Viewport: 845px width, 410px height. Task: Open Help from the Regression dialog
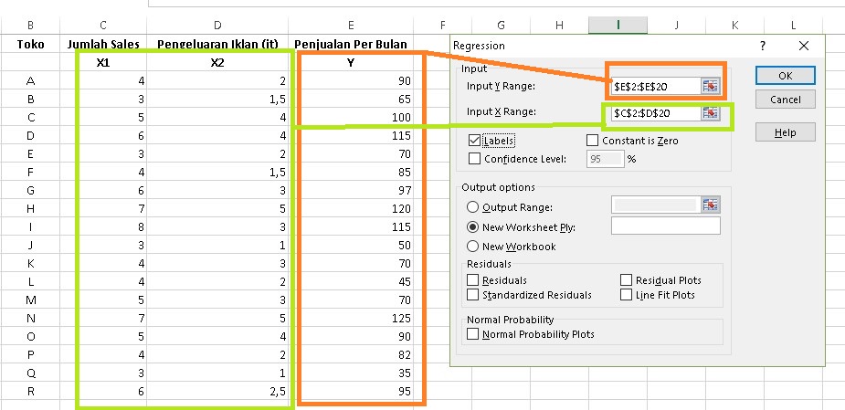pos(785,132)
